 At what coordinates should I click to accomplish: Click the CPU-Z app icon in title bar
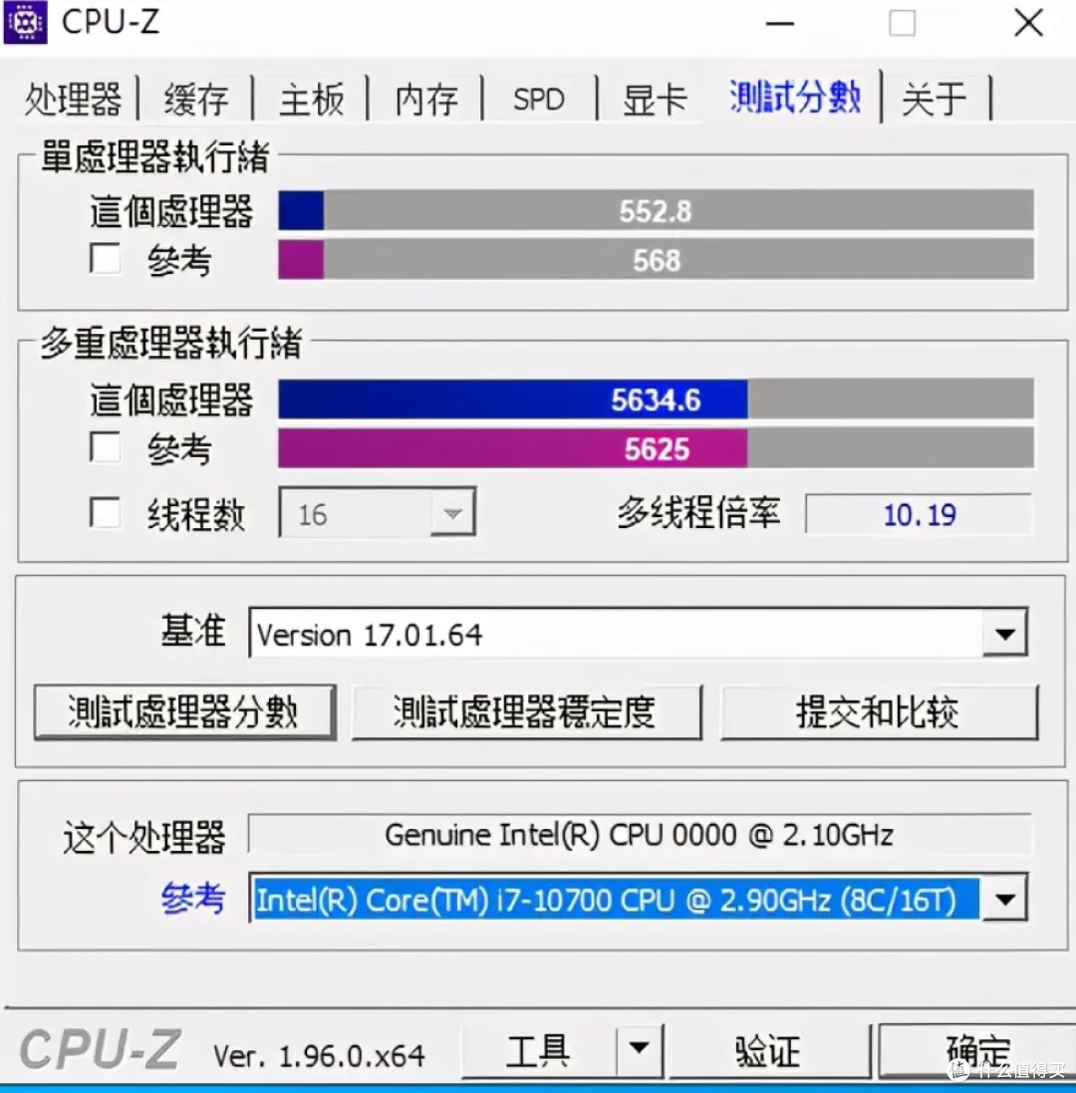25,22
